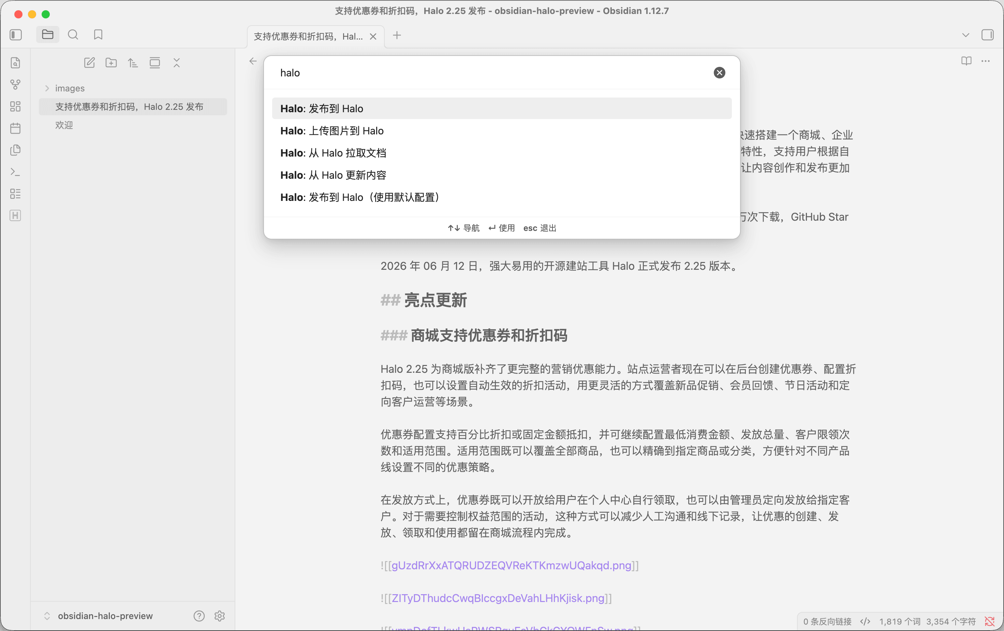Navigate back with the arrow
This screenshot has width=1004, height=631.
tap(253, 61)
